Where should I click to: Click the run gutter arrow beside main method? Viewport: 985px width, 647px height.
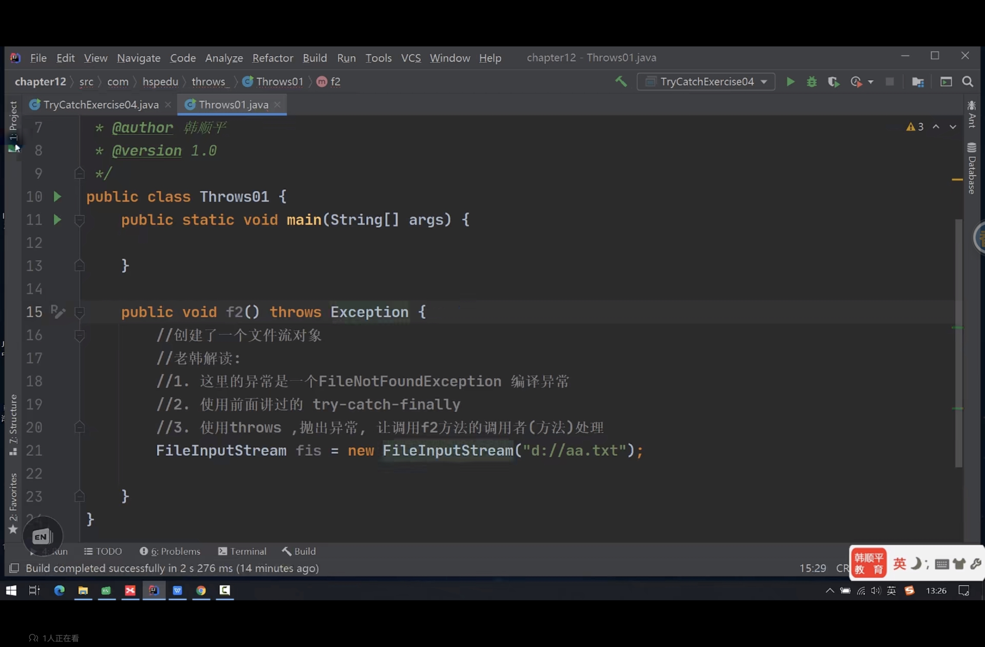click(58, 220)
